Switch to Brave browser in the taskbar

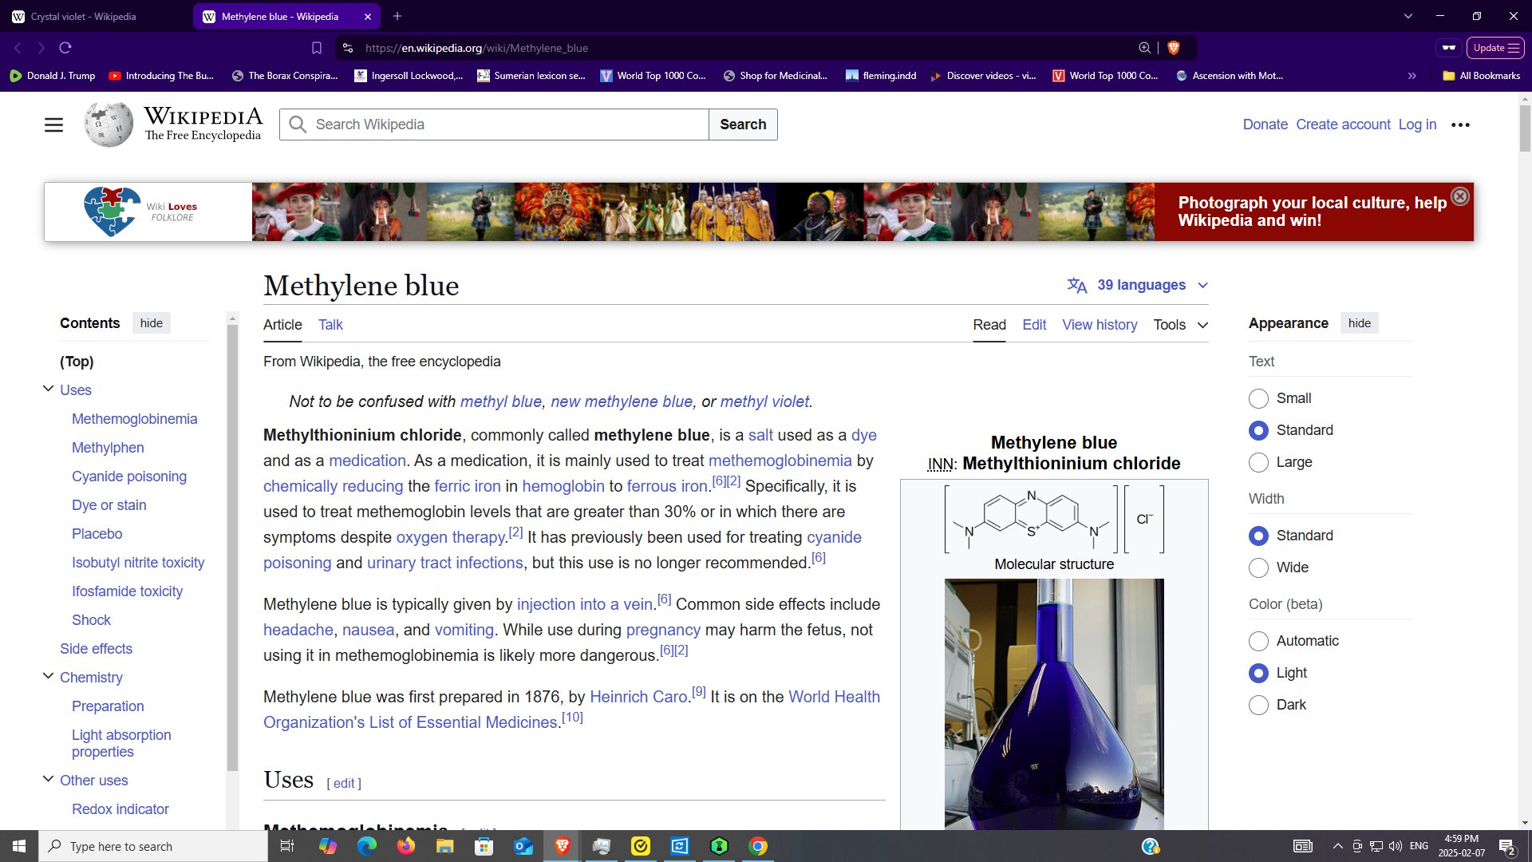pos(563,846)
